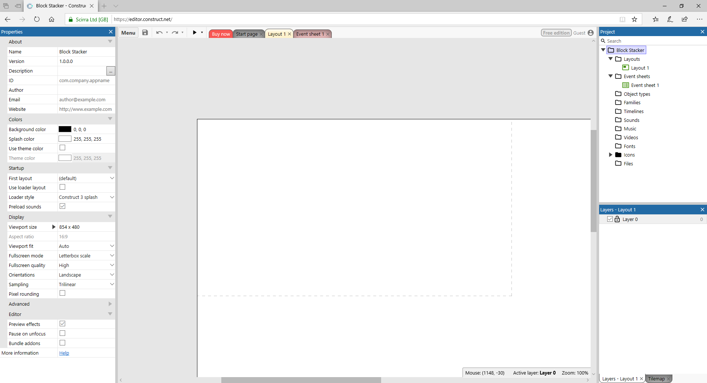Refresh the browser page
Viewport: 707px width, 383px height.
(x=37, y=19)
